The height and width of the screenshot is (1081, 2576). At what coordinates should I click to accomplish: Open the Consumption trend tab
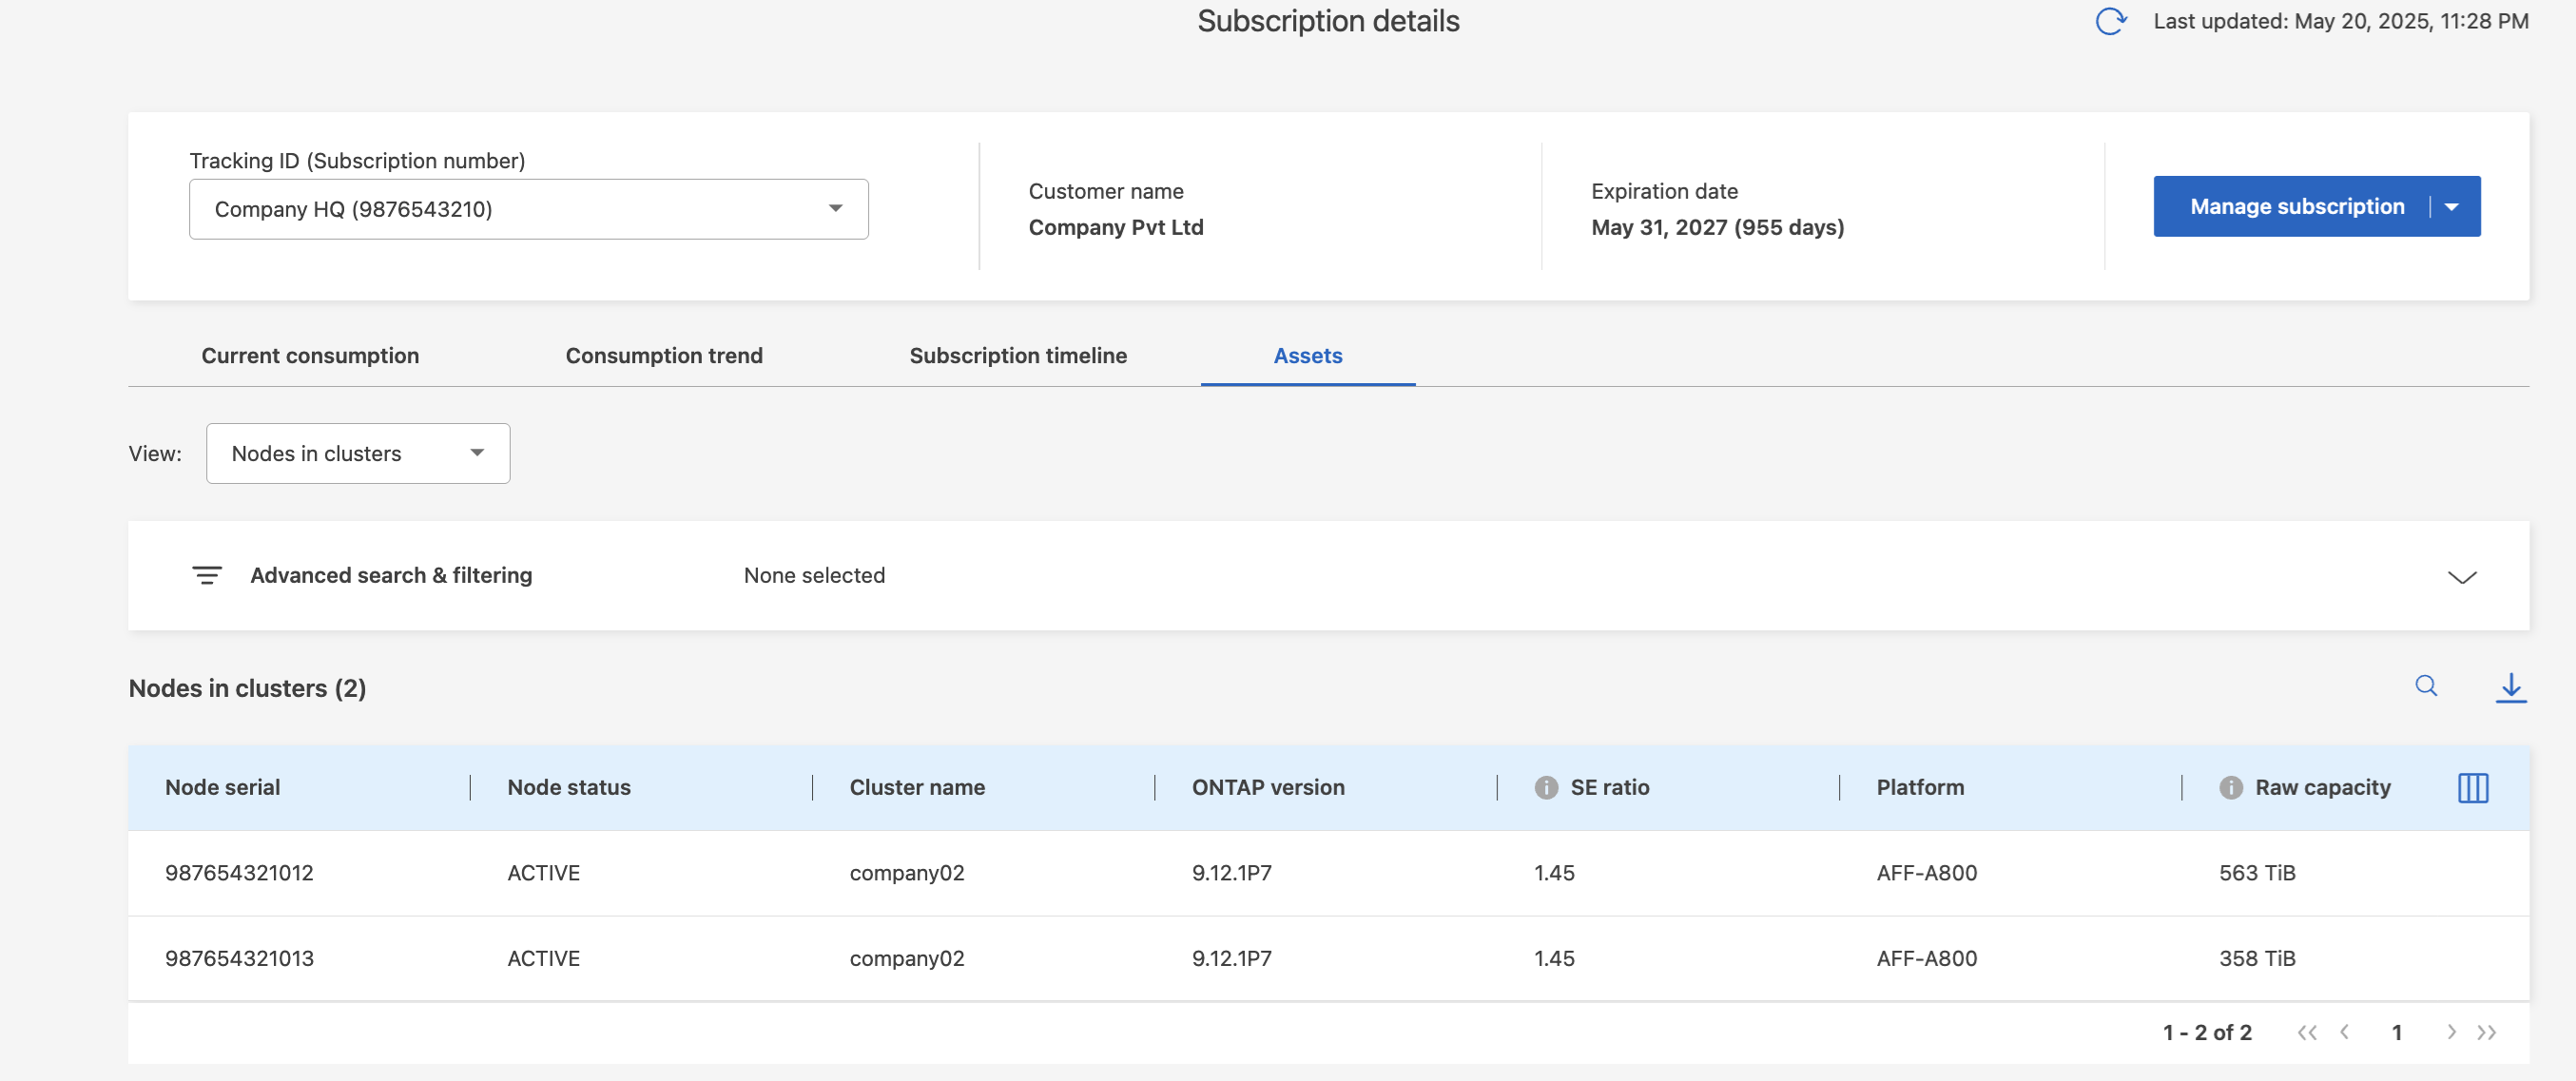point(663,356)
